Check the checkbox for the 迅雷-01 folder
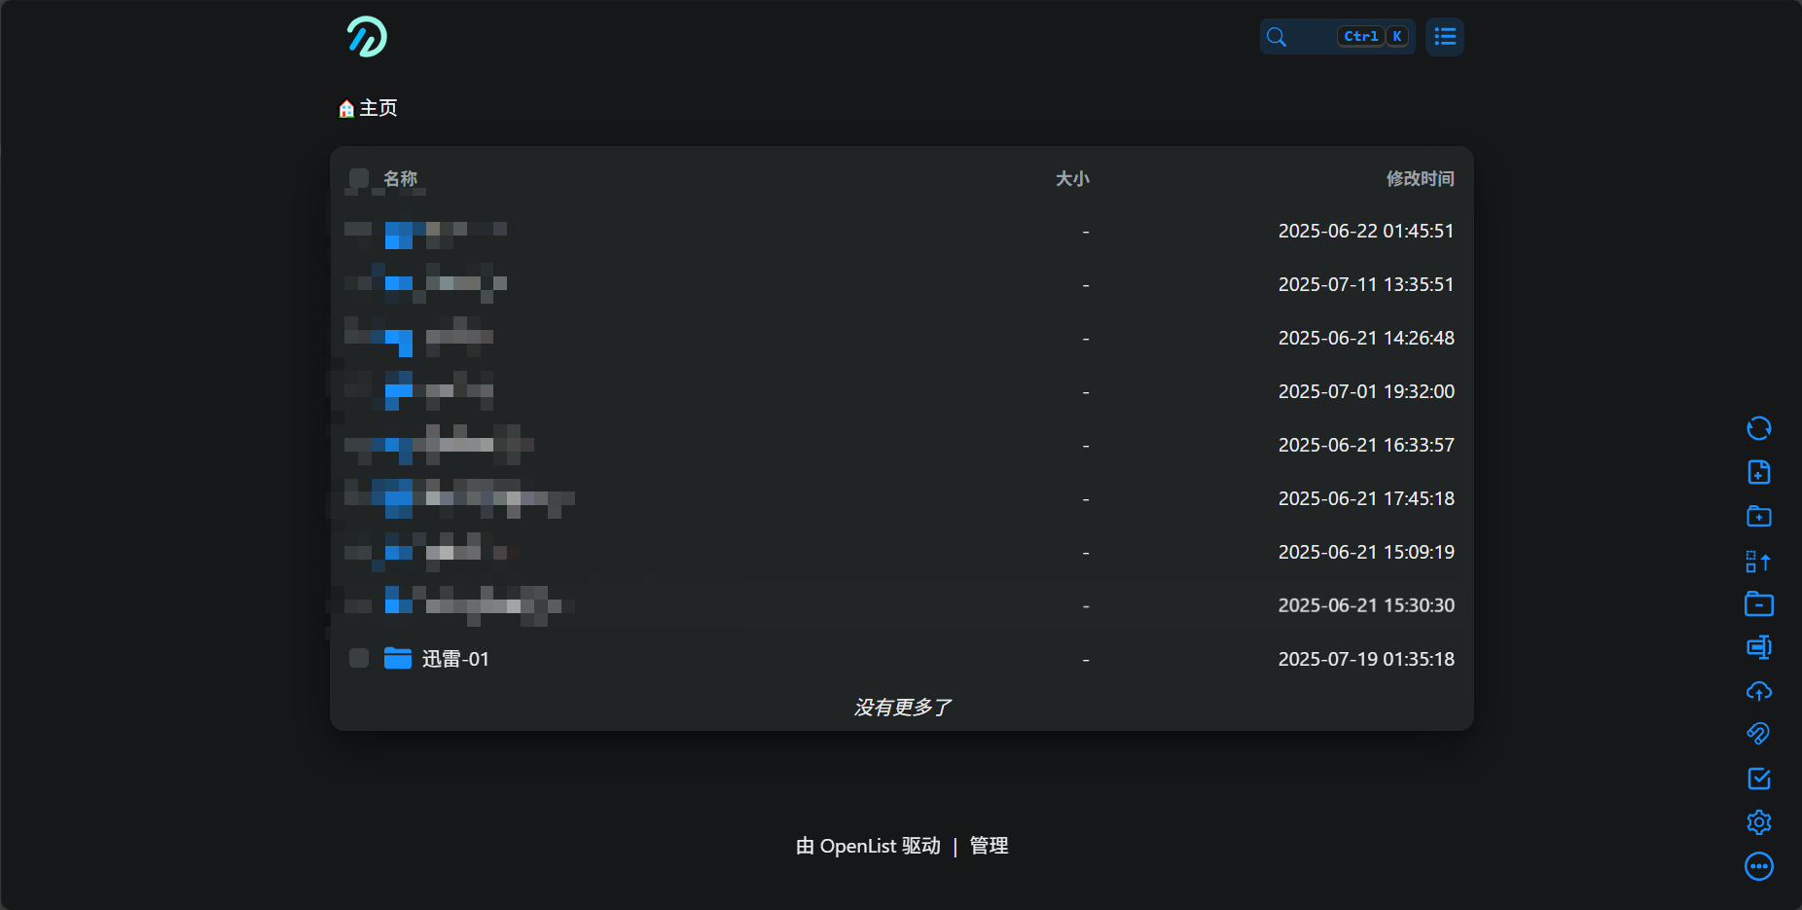 (359, 659)
